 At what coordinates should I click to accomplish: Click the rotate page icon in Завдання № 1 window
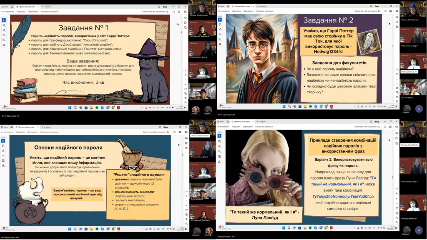click(186, 89)
